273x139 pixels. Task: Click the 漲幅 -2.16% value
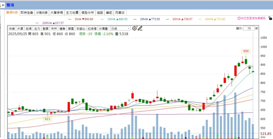(104, 34)
